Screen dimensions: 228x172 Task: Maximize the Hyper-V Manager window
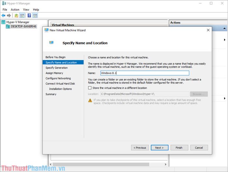tap(211, 3)
